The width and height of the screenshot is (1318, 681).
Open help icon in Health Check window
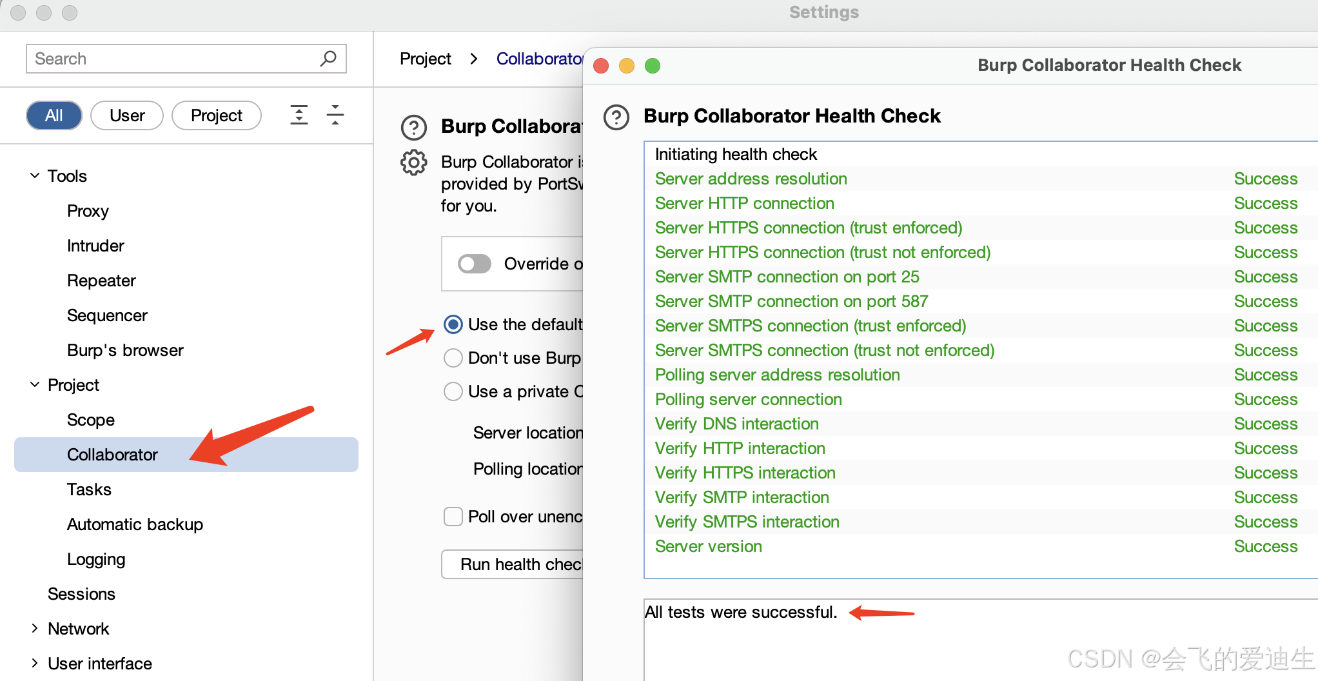click(x=616, y=117)
